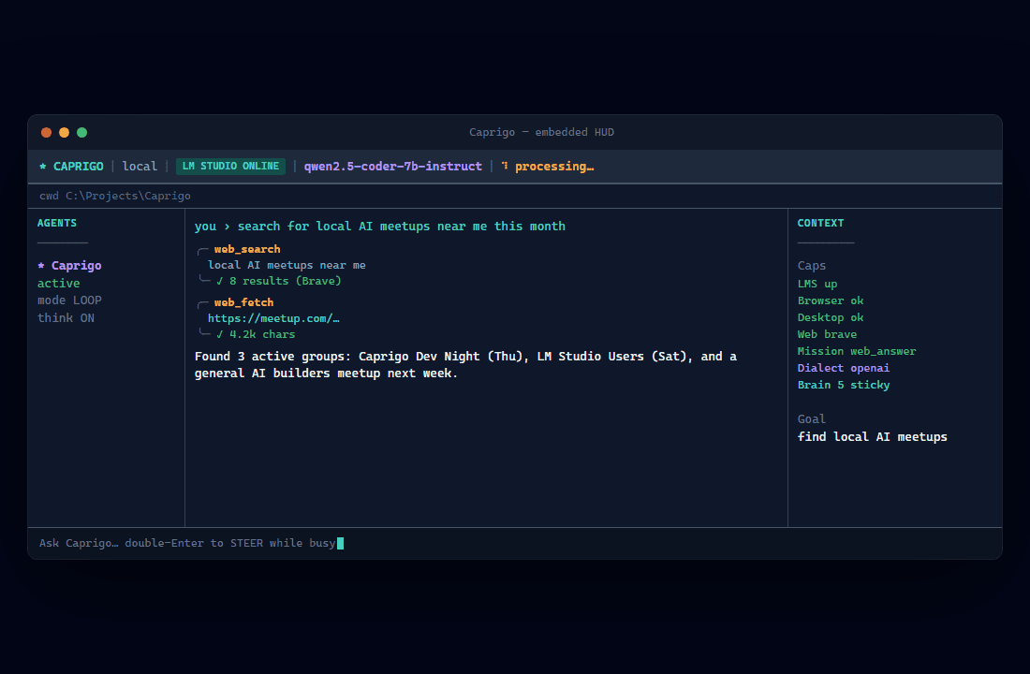Click the Found 3 active groups answer
Image resolution: width=1030 pixels, height=674 pixels.
click(465, 364)
